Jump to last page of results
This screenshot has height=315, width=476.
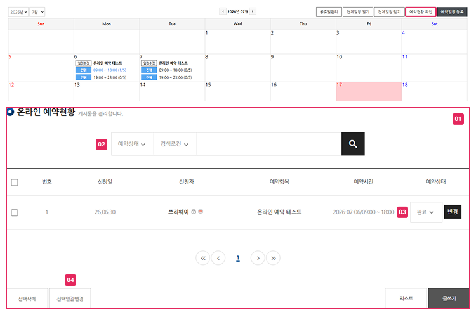pyautogui.click(x=273, y=258)
